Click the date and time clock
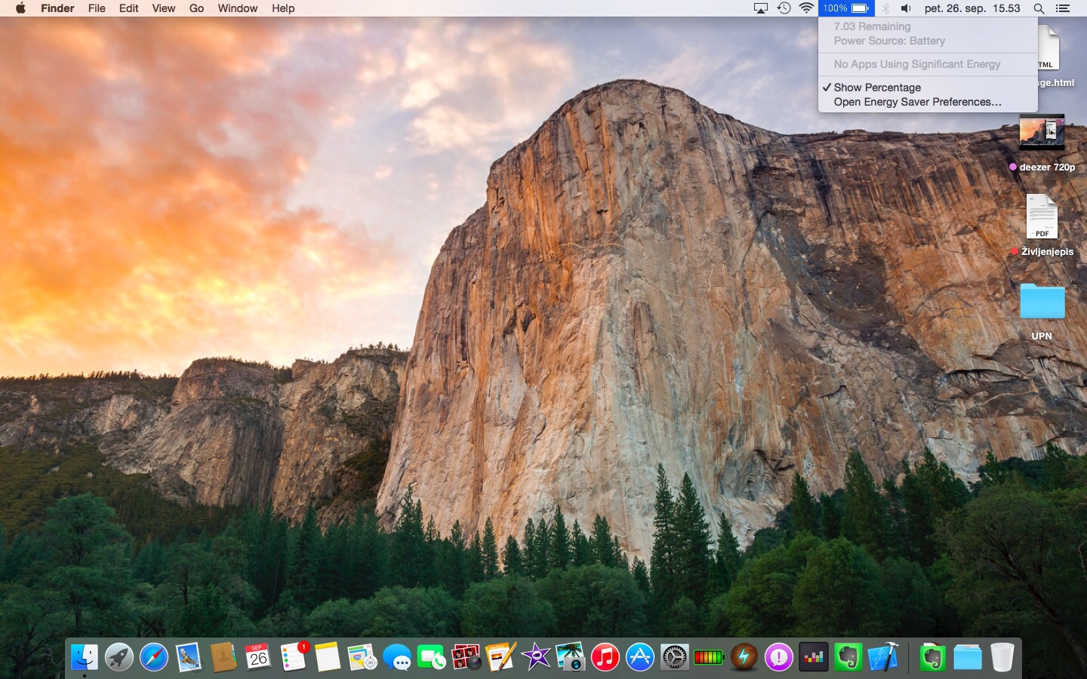Image resolution: width=1087 pixels, height=679 pixels. coord(972,8)
